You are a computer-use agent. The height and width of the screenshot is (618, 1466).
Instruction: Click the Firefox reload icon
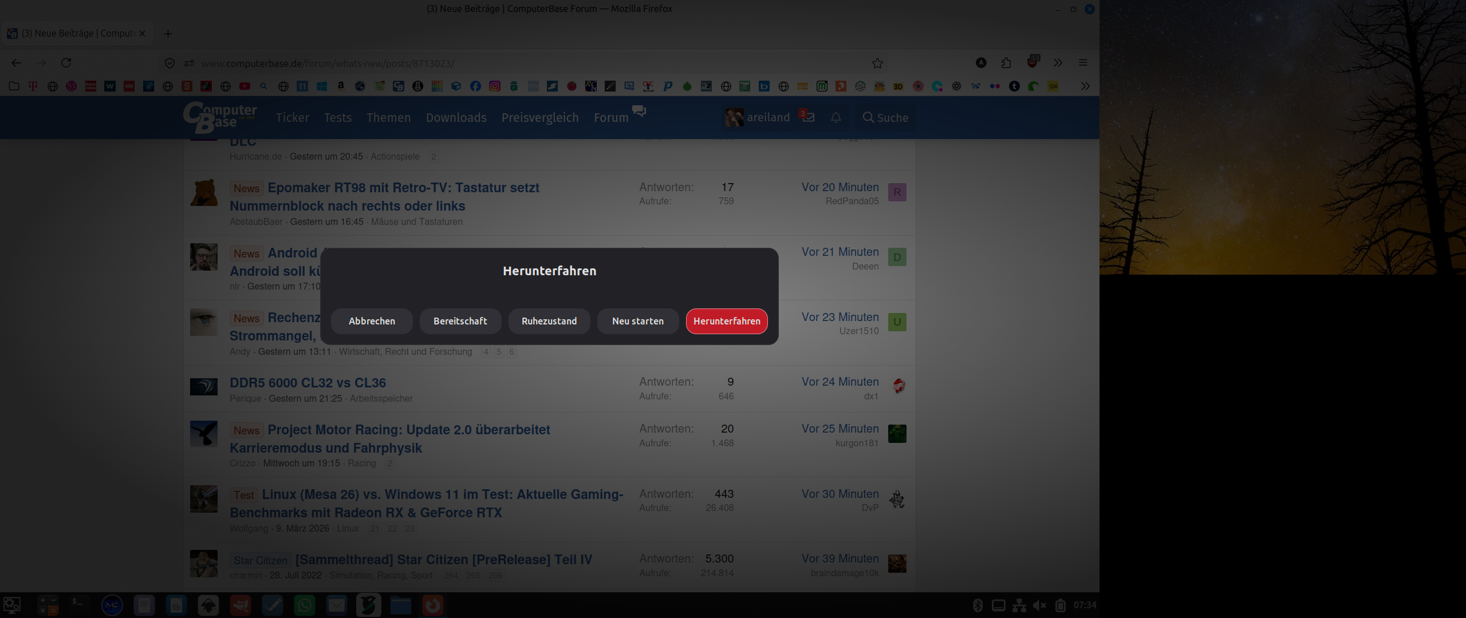(66, 63)
